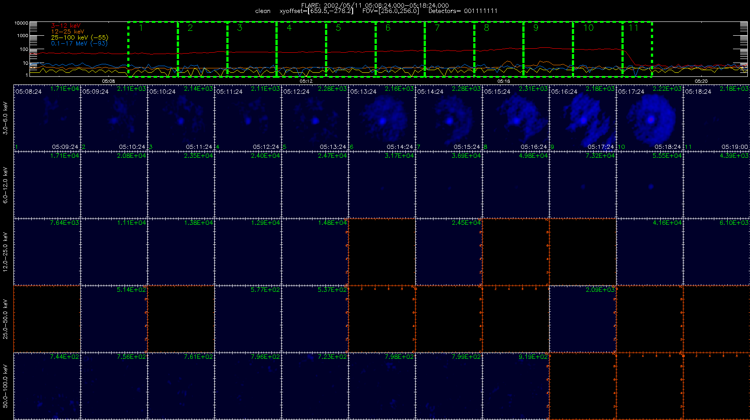Click the '05:20' time axis label
This screenshot has width=750, height=420.
[701, 81]
